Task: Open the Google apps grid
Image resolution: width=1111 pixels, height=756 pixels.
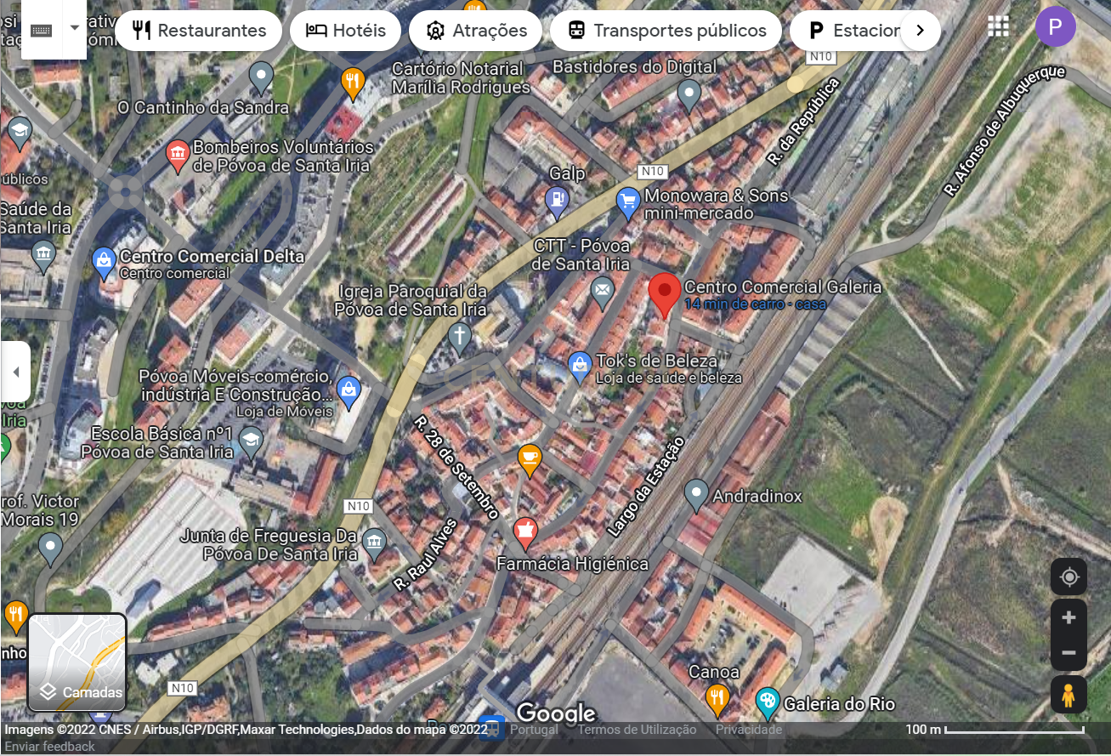Action: pyautogui.click(x=999, y=26)
